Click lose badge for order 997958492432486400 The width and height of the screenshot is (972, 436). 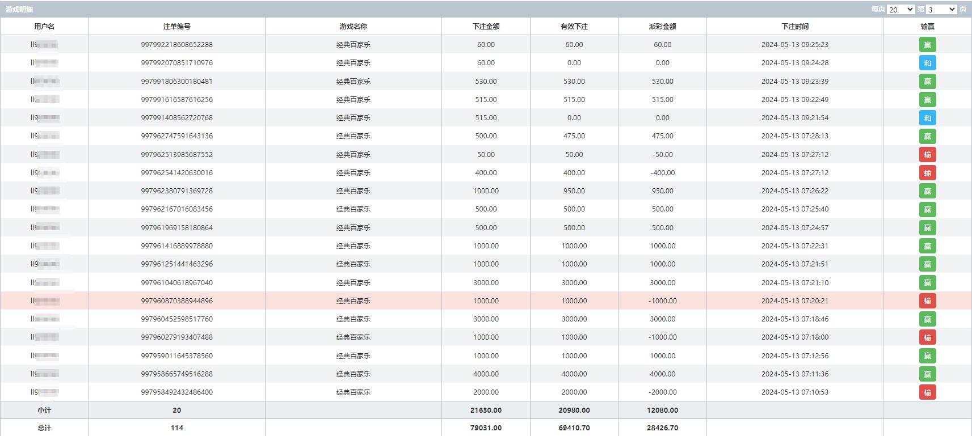927,392
